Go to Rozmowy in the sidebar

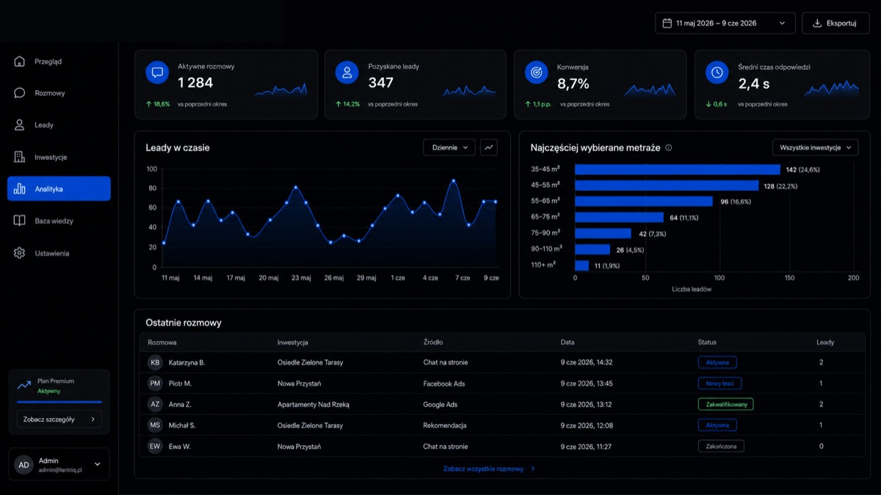pyautogui.click(x=59, y=93)
